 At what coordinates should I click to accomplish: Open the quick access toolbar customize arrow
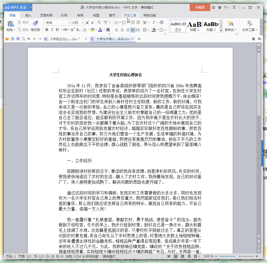point(40,39)
